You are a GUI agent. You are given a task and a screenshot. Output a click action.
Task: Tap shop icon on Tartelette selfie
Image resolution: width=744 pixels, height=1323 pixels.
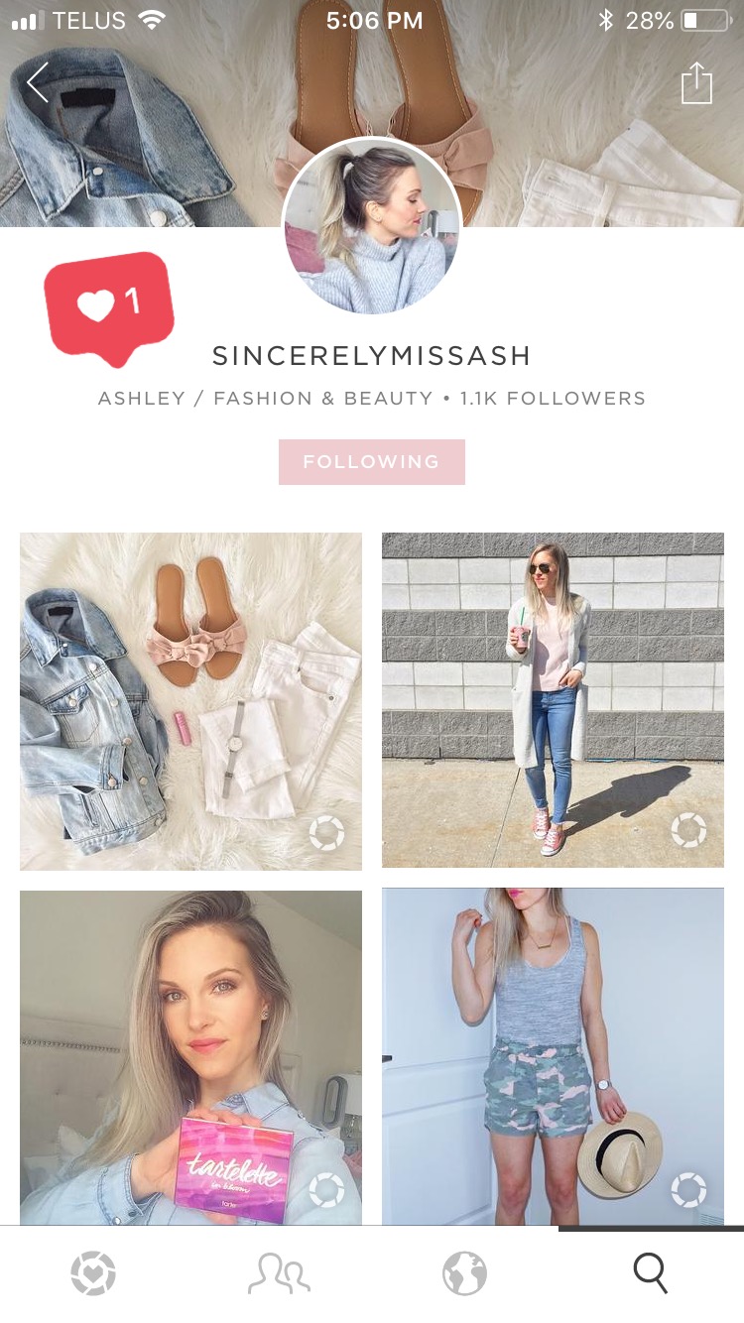point(326,1189)
